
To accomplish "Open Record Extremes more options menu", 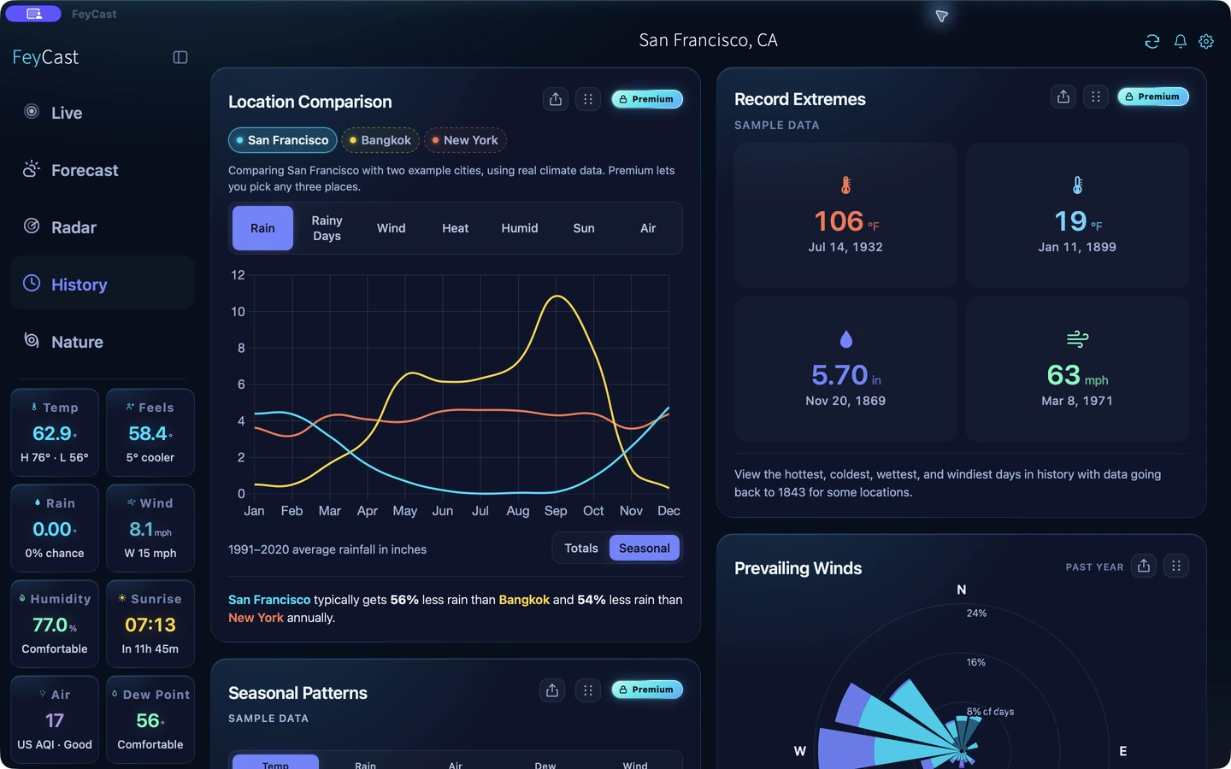I will click(1096, 97).
